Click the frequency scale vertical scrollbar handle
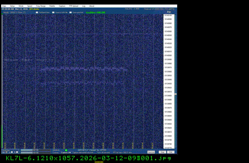The image size is (249, 163). pyautogui.click(x=176, y=94)
